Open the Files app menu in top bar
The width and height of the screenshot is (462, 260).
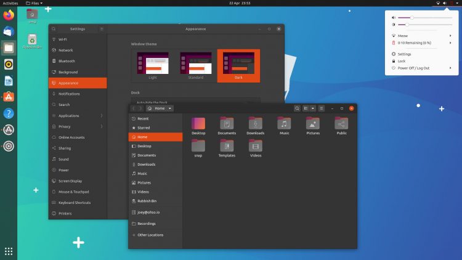pyautogui.click(x=34, y=3)
